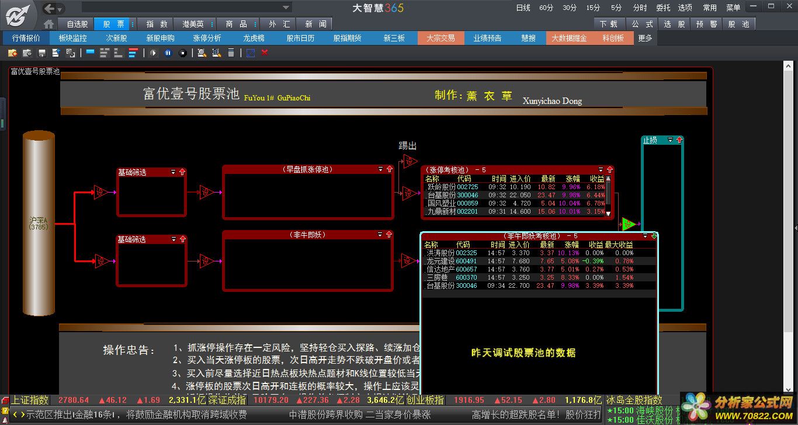
Task: Switch to 60分 chart period
Action: [546, 8]
